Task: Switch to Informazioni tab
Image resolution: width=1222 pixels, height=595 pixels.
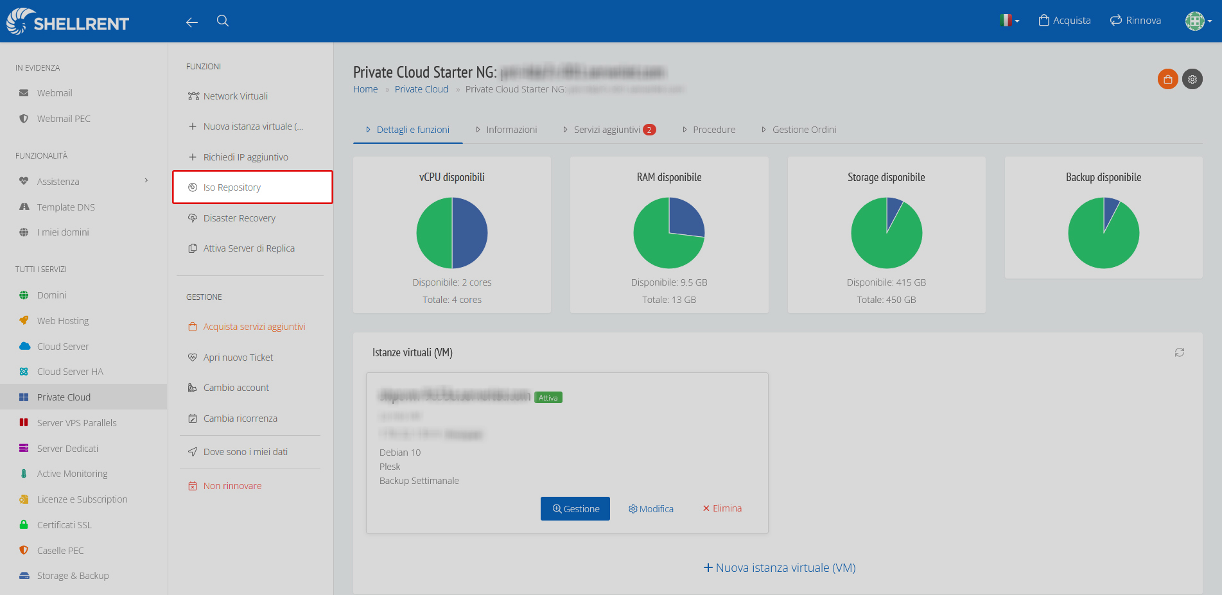Action: pyautogui.click(x=506, y=130)
